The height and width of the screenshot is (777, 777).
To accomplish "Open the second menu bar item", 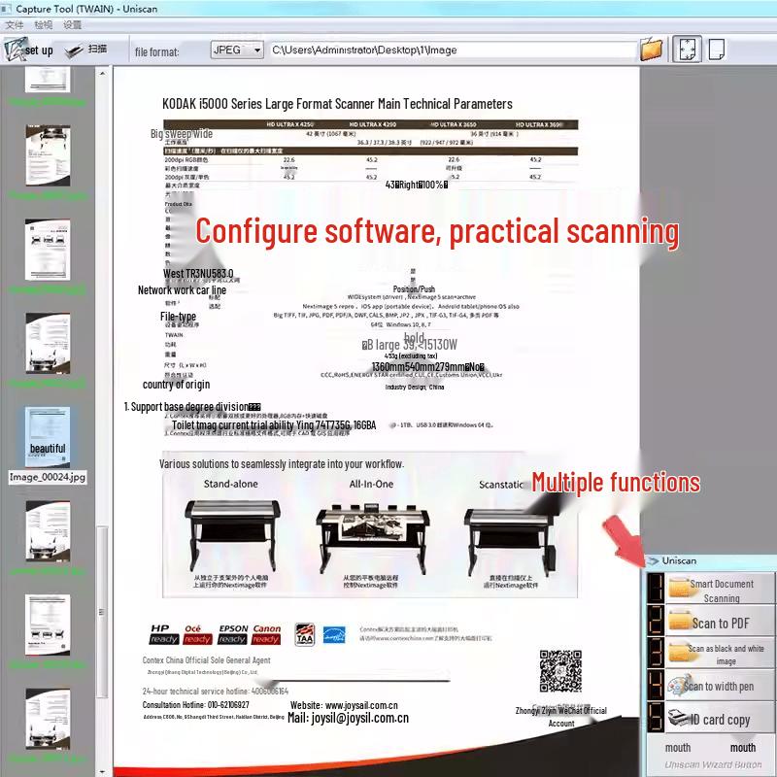I will click(44, 25).
